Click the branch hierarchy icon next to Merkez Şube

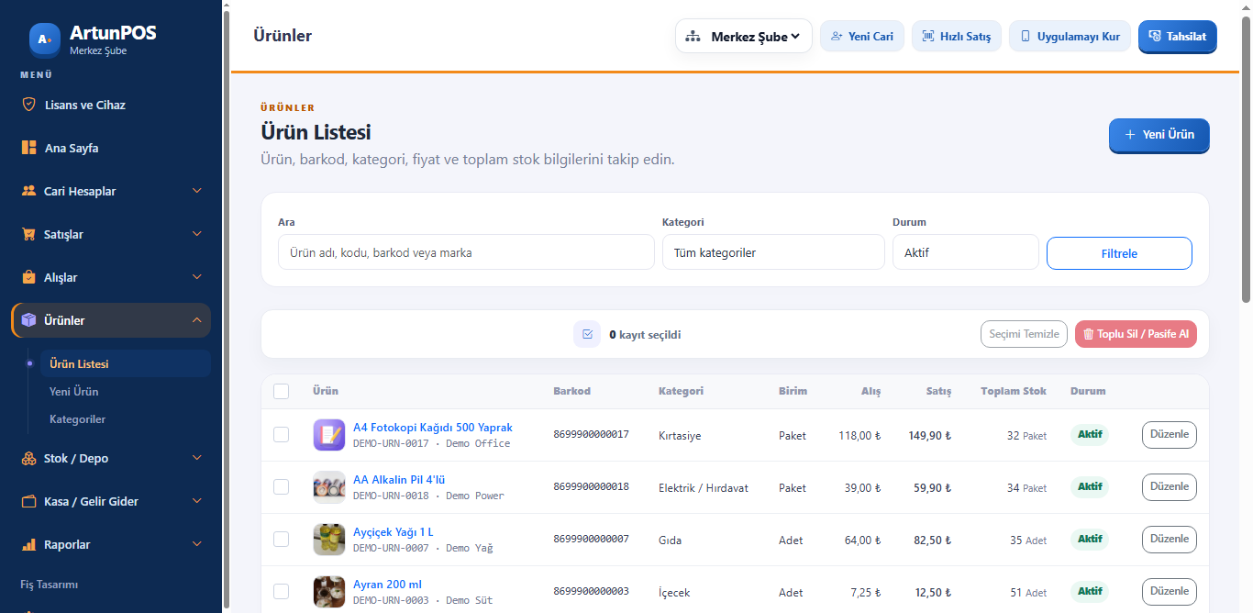(693, 37)
